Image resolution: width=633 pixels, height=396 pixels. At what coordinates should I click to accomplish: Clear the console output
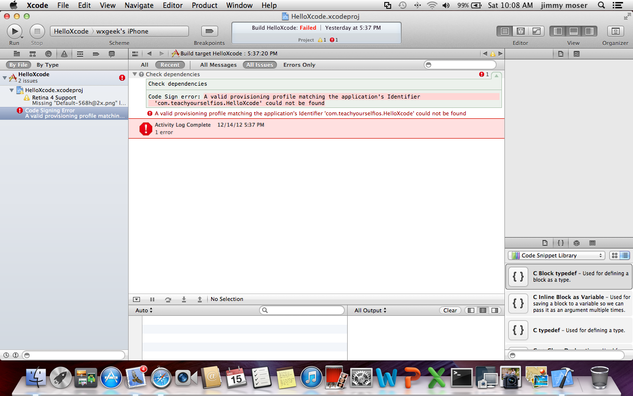click(x=450, y=310)
